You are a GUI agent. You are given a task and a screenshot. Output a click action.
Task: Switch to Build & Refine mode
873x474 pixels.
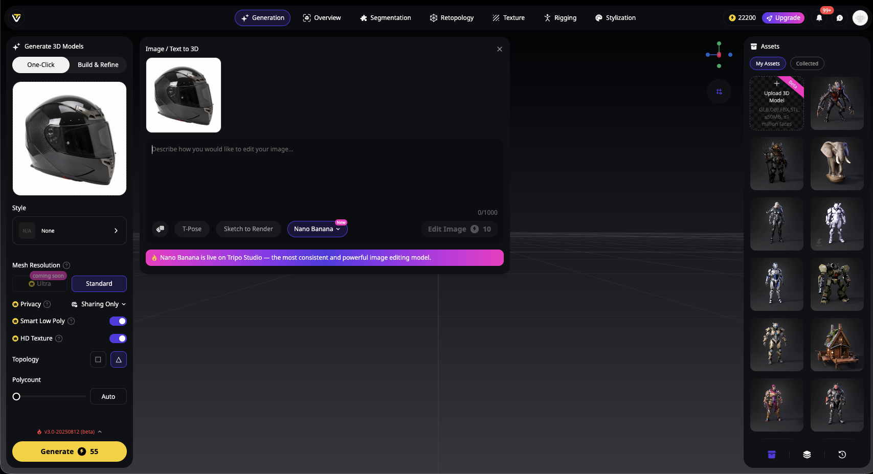point(98,65)
